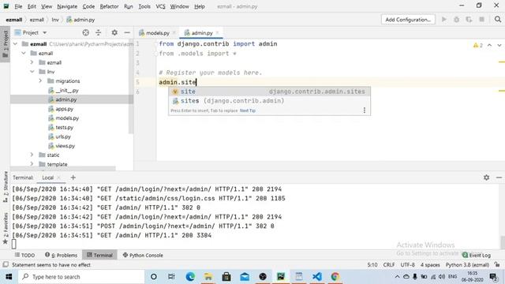Click the Debug bug icon
505x284 pixels.
point(456,20)
